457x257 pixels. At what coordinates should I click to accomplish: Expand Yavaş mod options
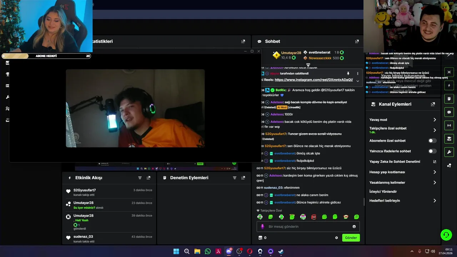[435, 120]
